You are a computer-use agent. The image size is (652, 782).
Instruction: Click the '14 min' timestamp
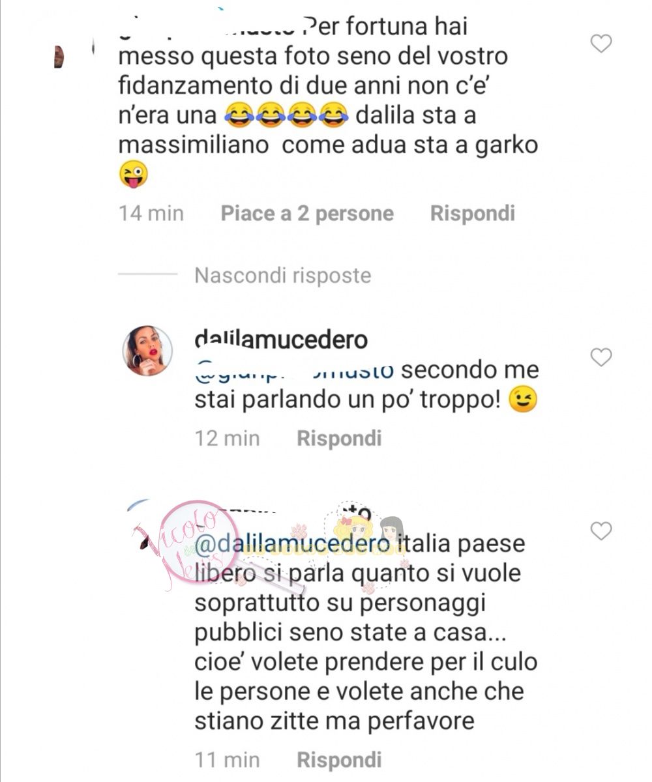(x=151, y=214)
